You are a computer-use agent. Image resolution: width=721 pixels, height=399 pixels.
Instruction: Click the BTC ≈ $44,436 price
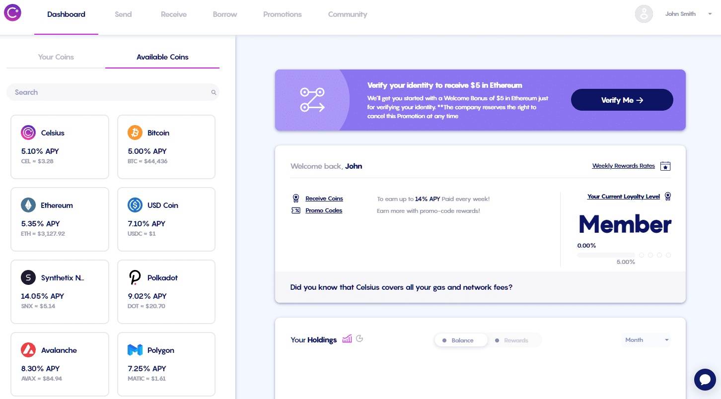147,161
